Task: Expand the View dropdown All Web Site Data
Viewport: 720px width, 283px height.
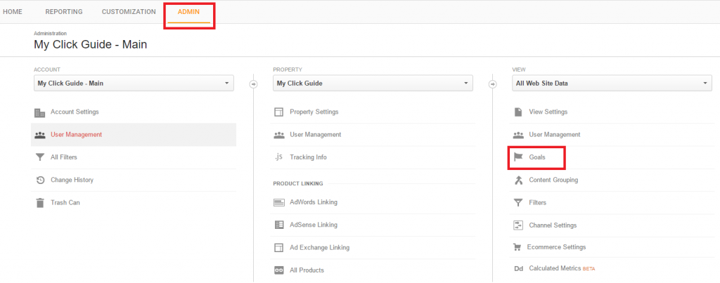Action: click(612, 84)
